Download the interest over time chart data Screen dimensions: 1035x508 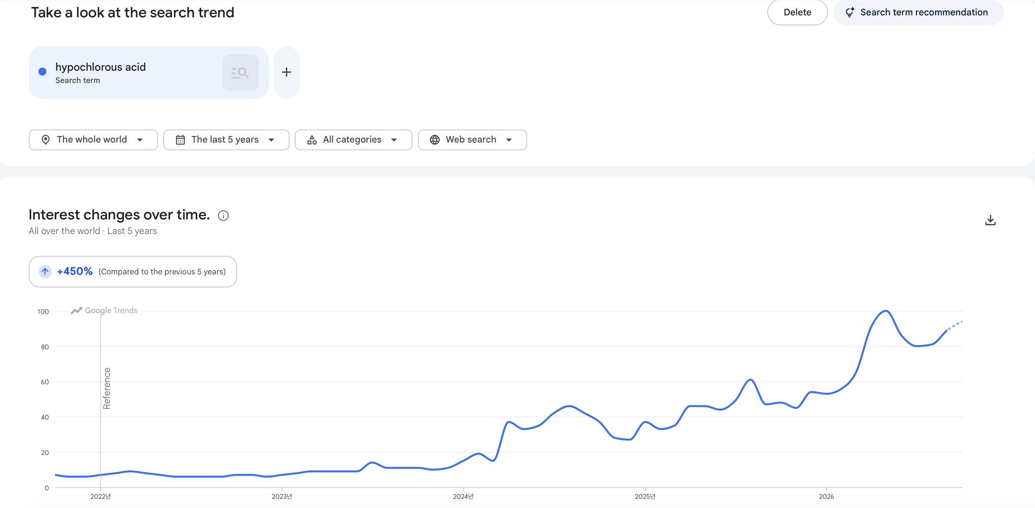[x=990, y=220]
